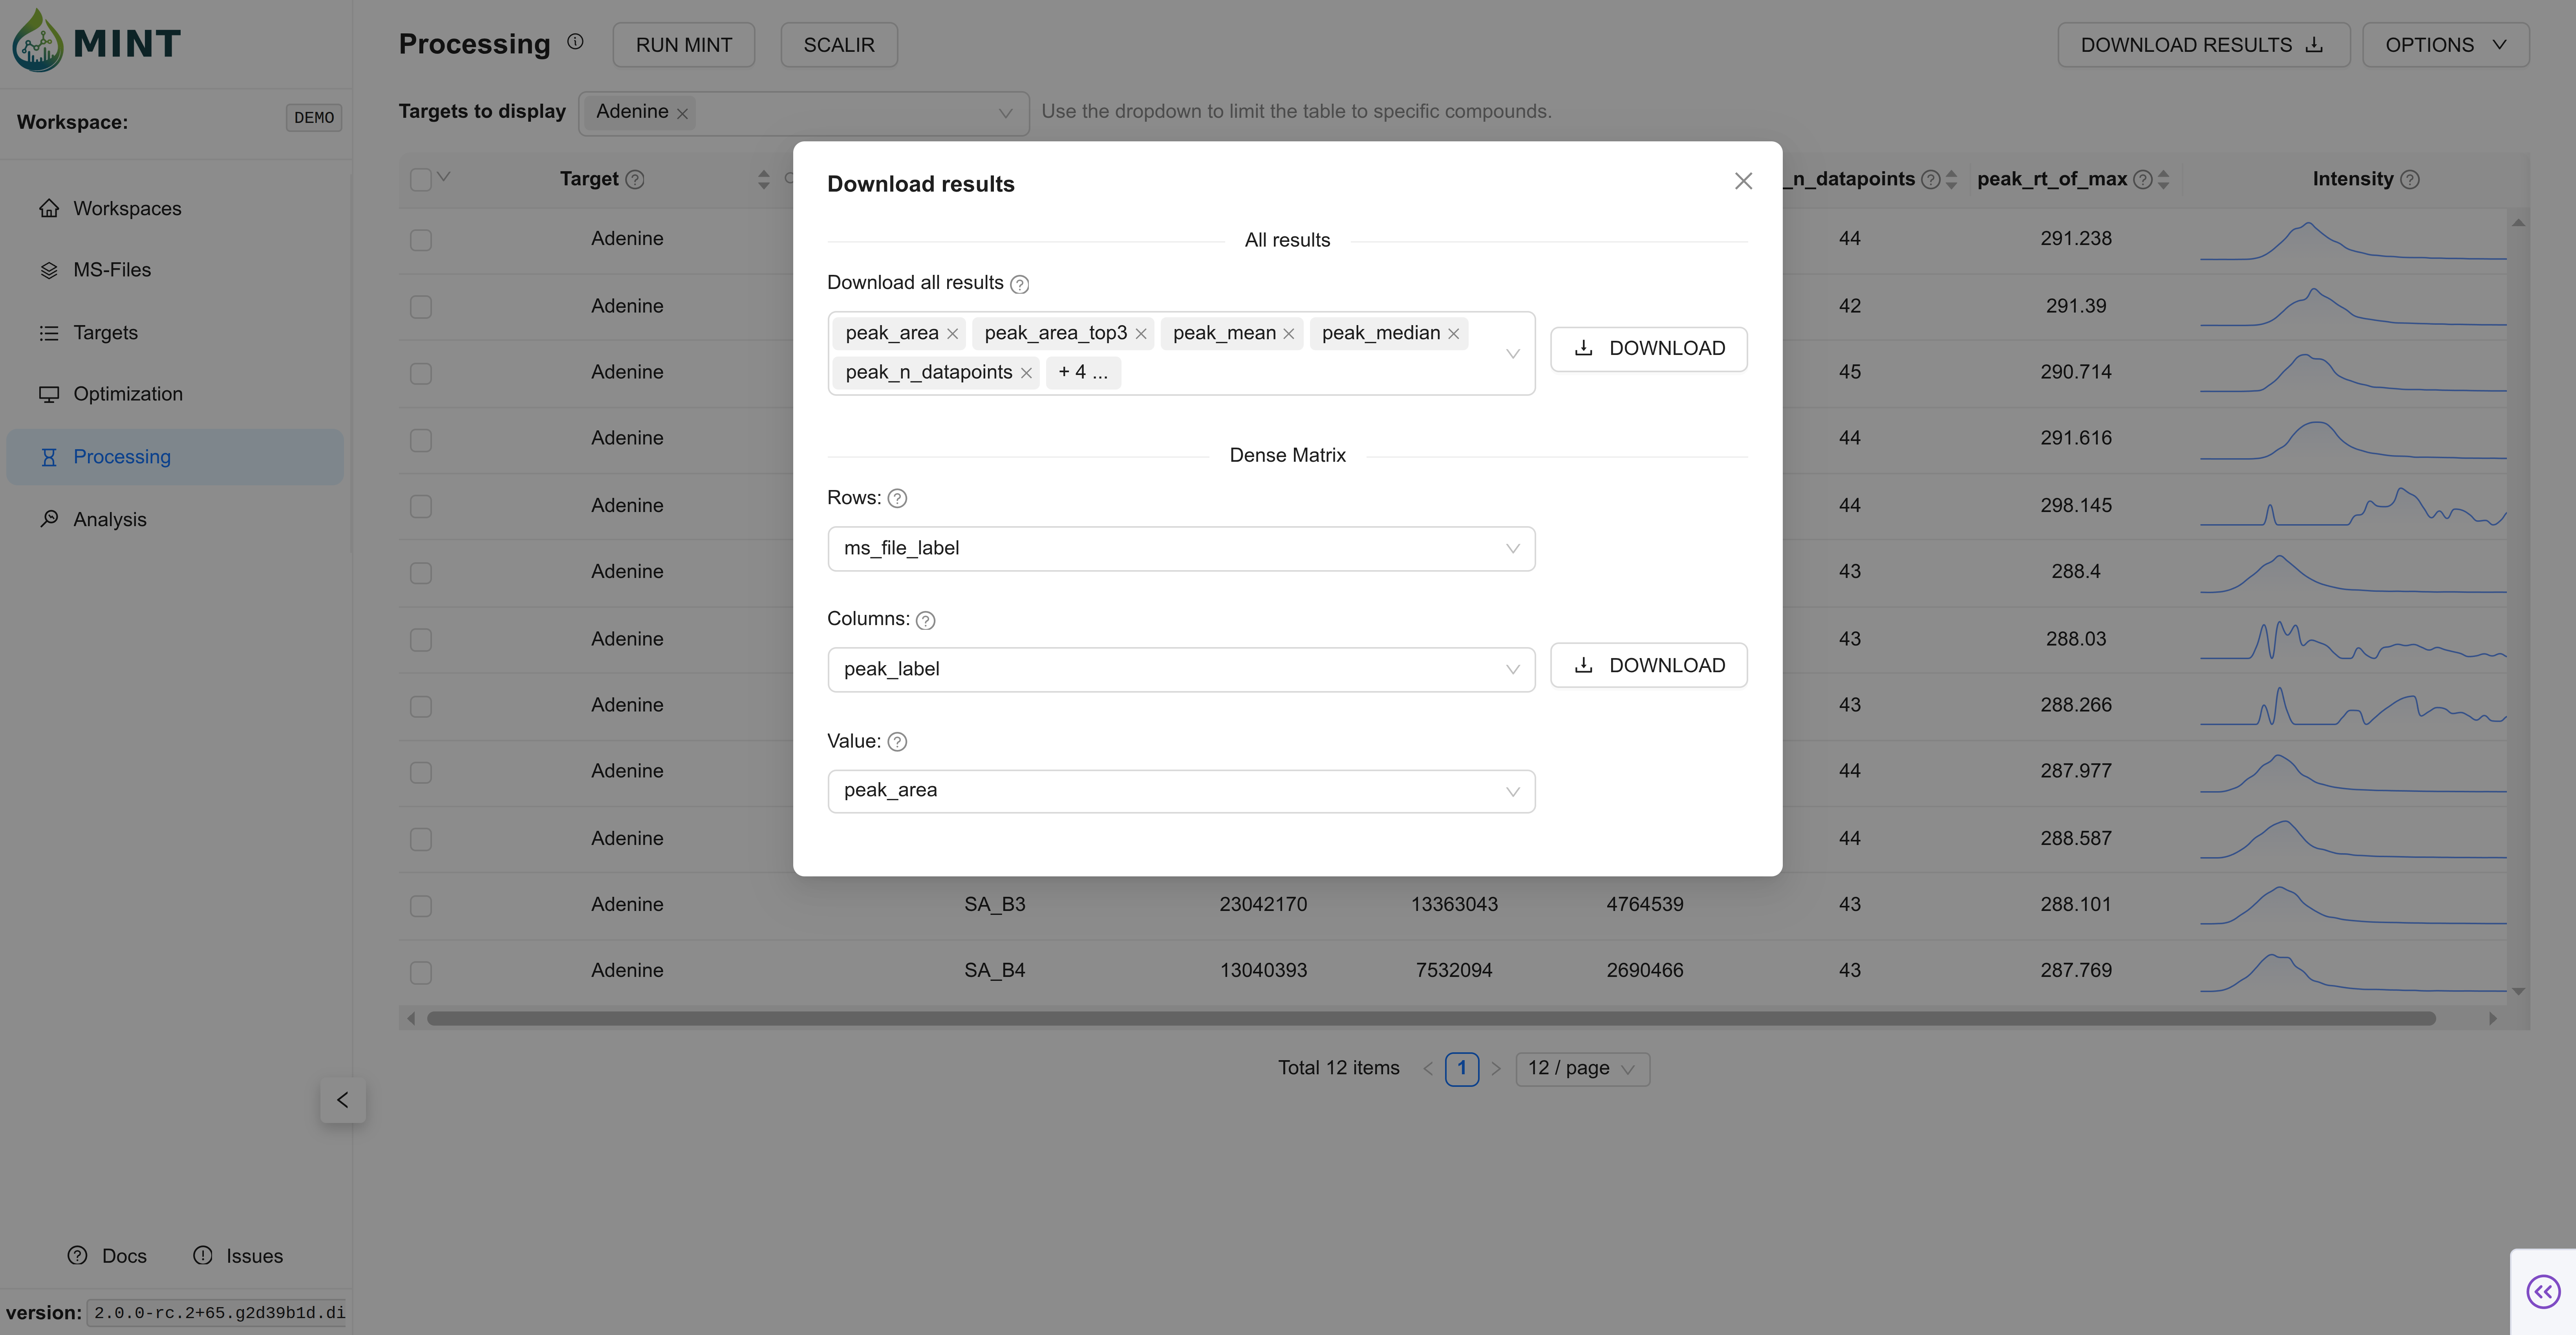2576x1335 pixels.
Task: Click the horizontal table scrollbar
Action: tap(1430, 1018)
